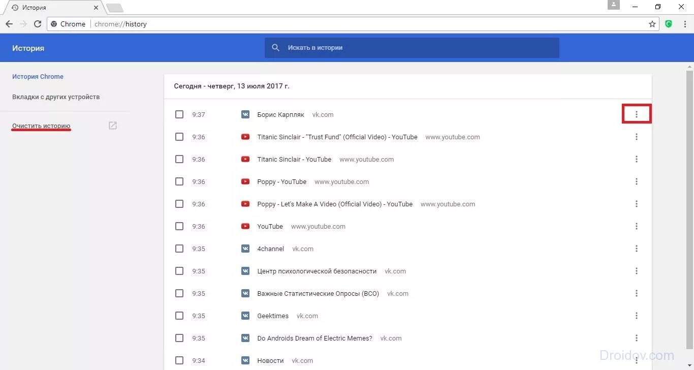Click YouTube favicon beside Poppy Let's Make A Video
The height and width of the screenshot is (370, 694).
click(245, 204)
